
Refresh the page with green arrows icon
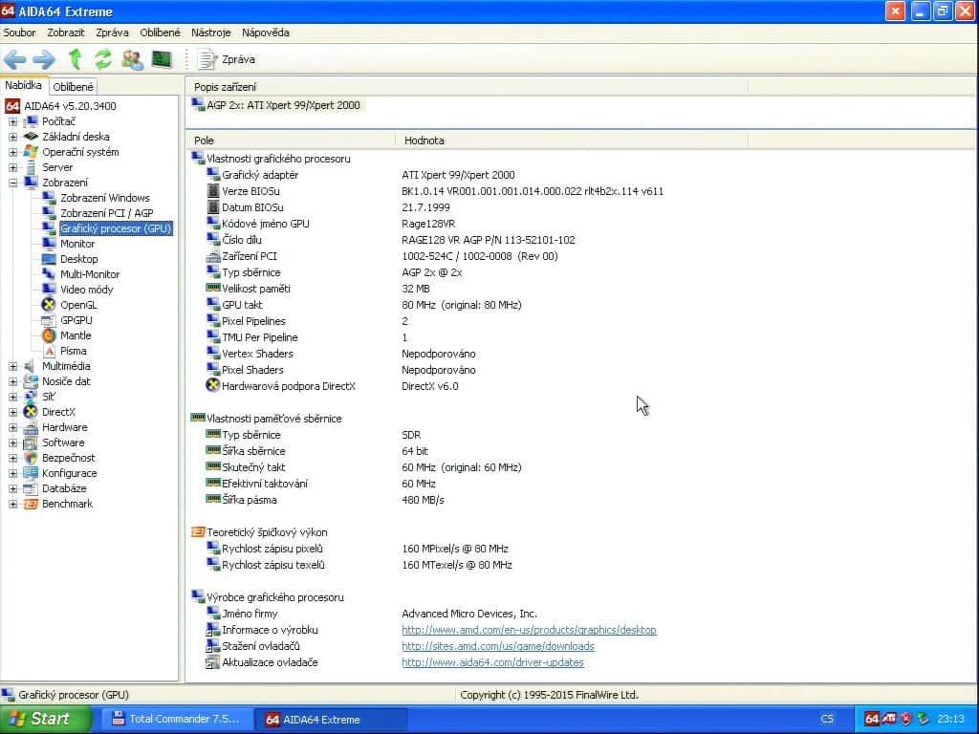click(x=103, y=59)
